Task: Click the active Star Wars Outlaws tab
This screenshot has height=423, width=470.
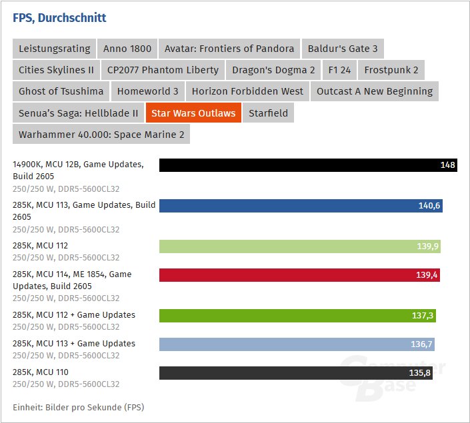Action: click(x=193, y=113)
